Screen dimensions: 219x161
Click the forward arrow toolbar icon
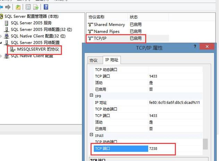click(8, 7)
